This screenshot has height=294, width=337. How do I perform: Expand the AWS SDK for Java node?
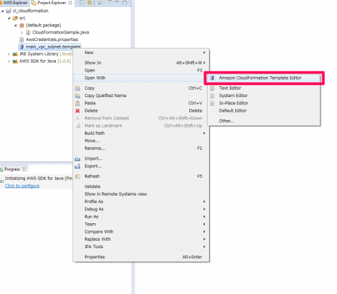point(9,61)
